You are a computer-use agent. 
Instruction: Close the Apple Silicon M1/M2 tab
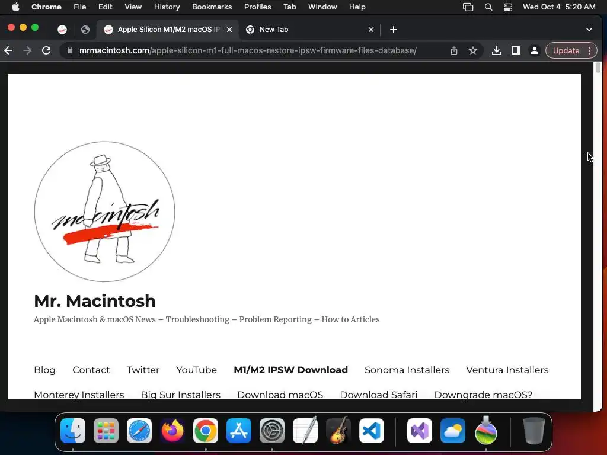[229, 30]
